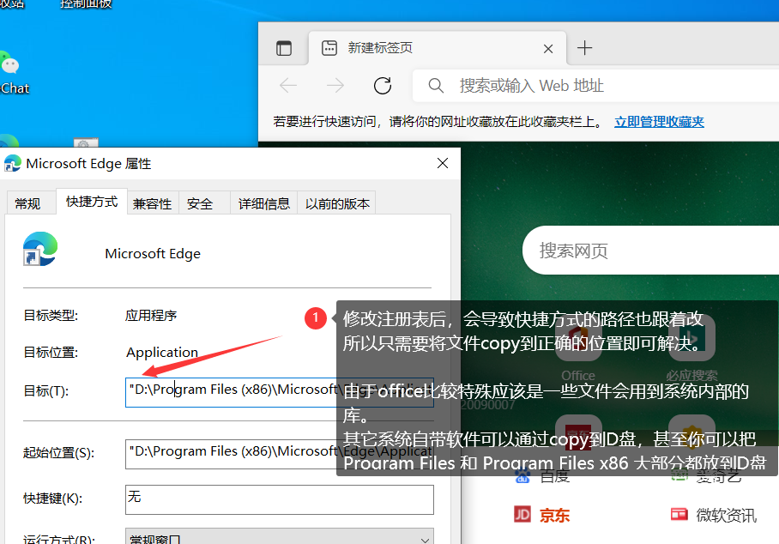779x544 pixels.
Task: Click the 微软资讯 red icon
Action: pos(679,514)
